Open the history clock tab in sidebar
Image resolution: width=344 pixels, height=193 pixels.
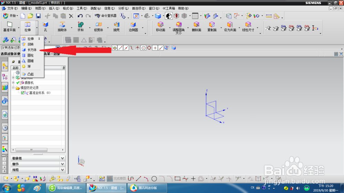click(5, 128)
